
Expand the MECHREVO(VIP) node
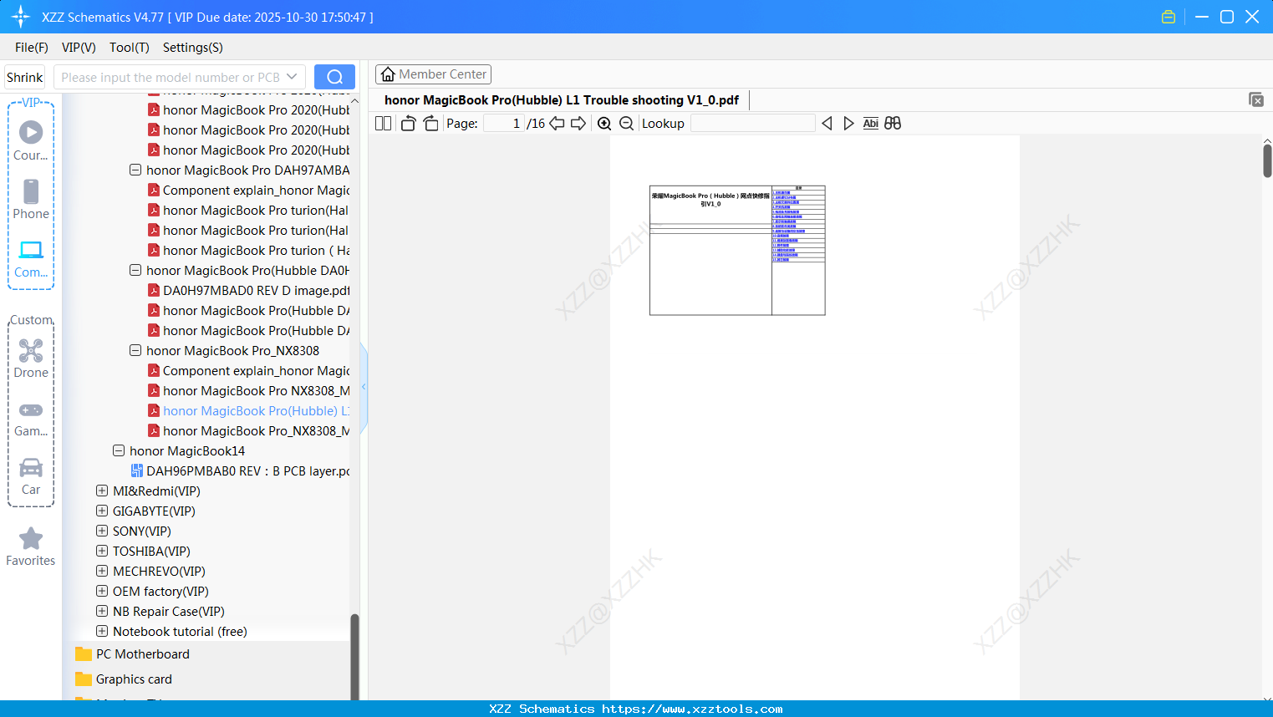(102, 572)
